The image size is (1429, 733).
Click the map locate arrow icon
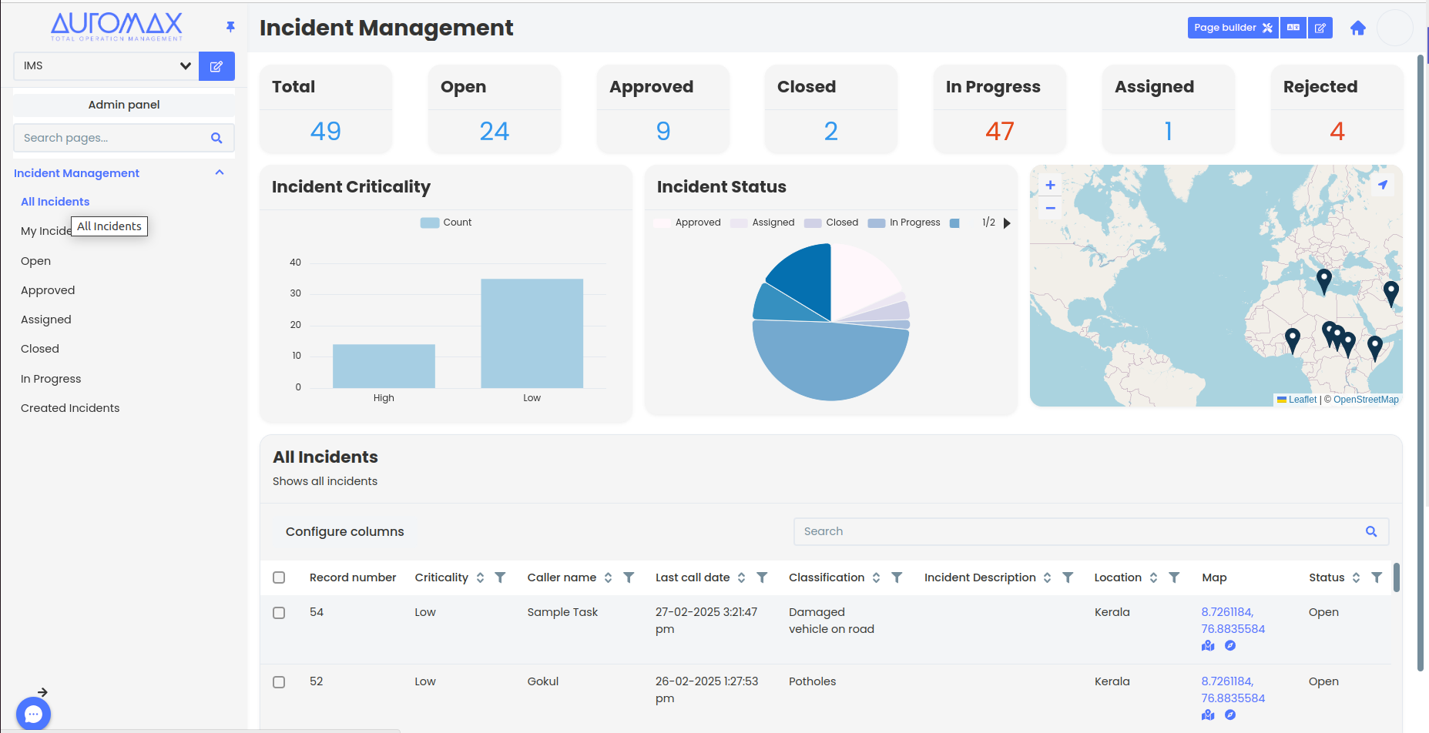(x=1383, y=185)
